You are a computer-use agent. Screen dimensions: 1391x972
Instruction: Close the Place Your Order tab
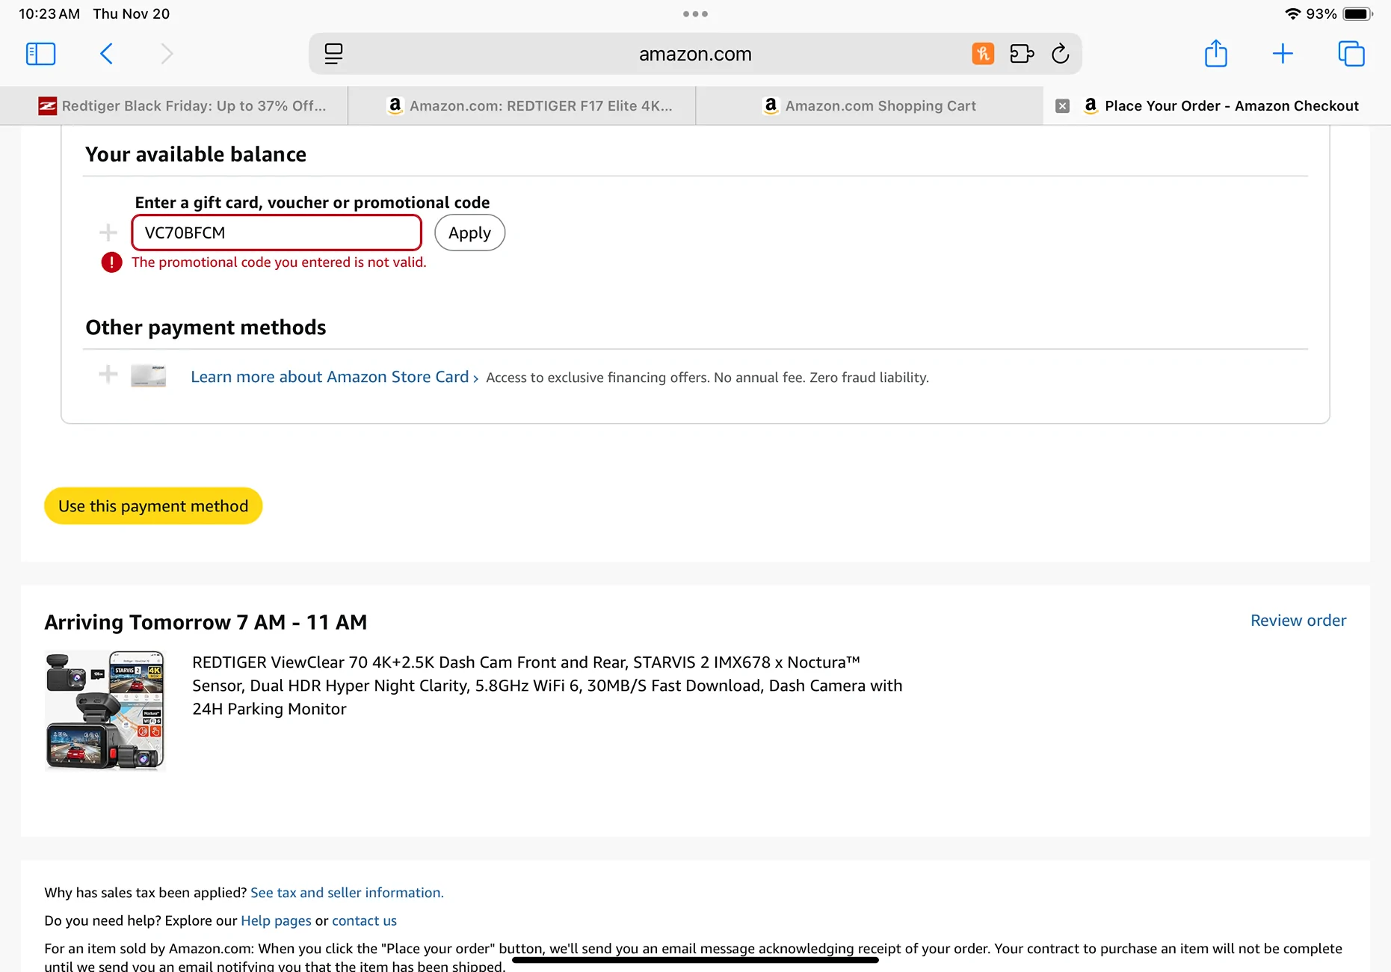pyautogui.click(x=1062, y=106)
